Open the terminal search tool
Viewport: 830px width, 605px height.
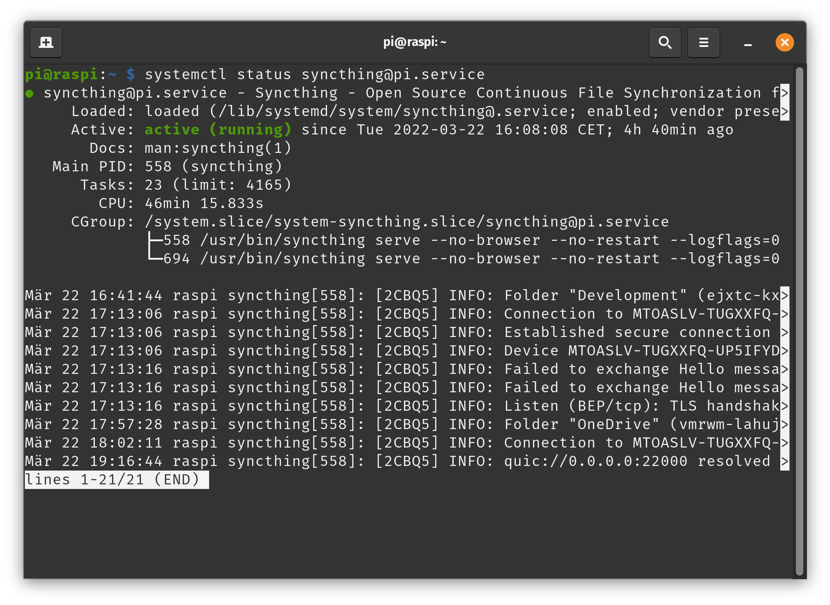(665, 42)
